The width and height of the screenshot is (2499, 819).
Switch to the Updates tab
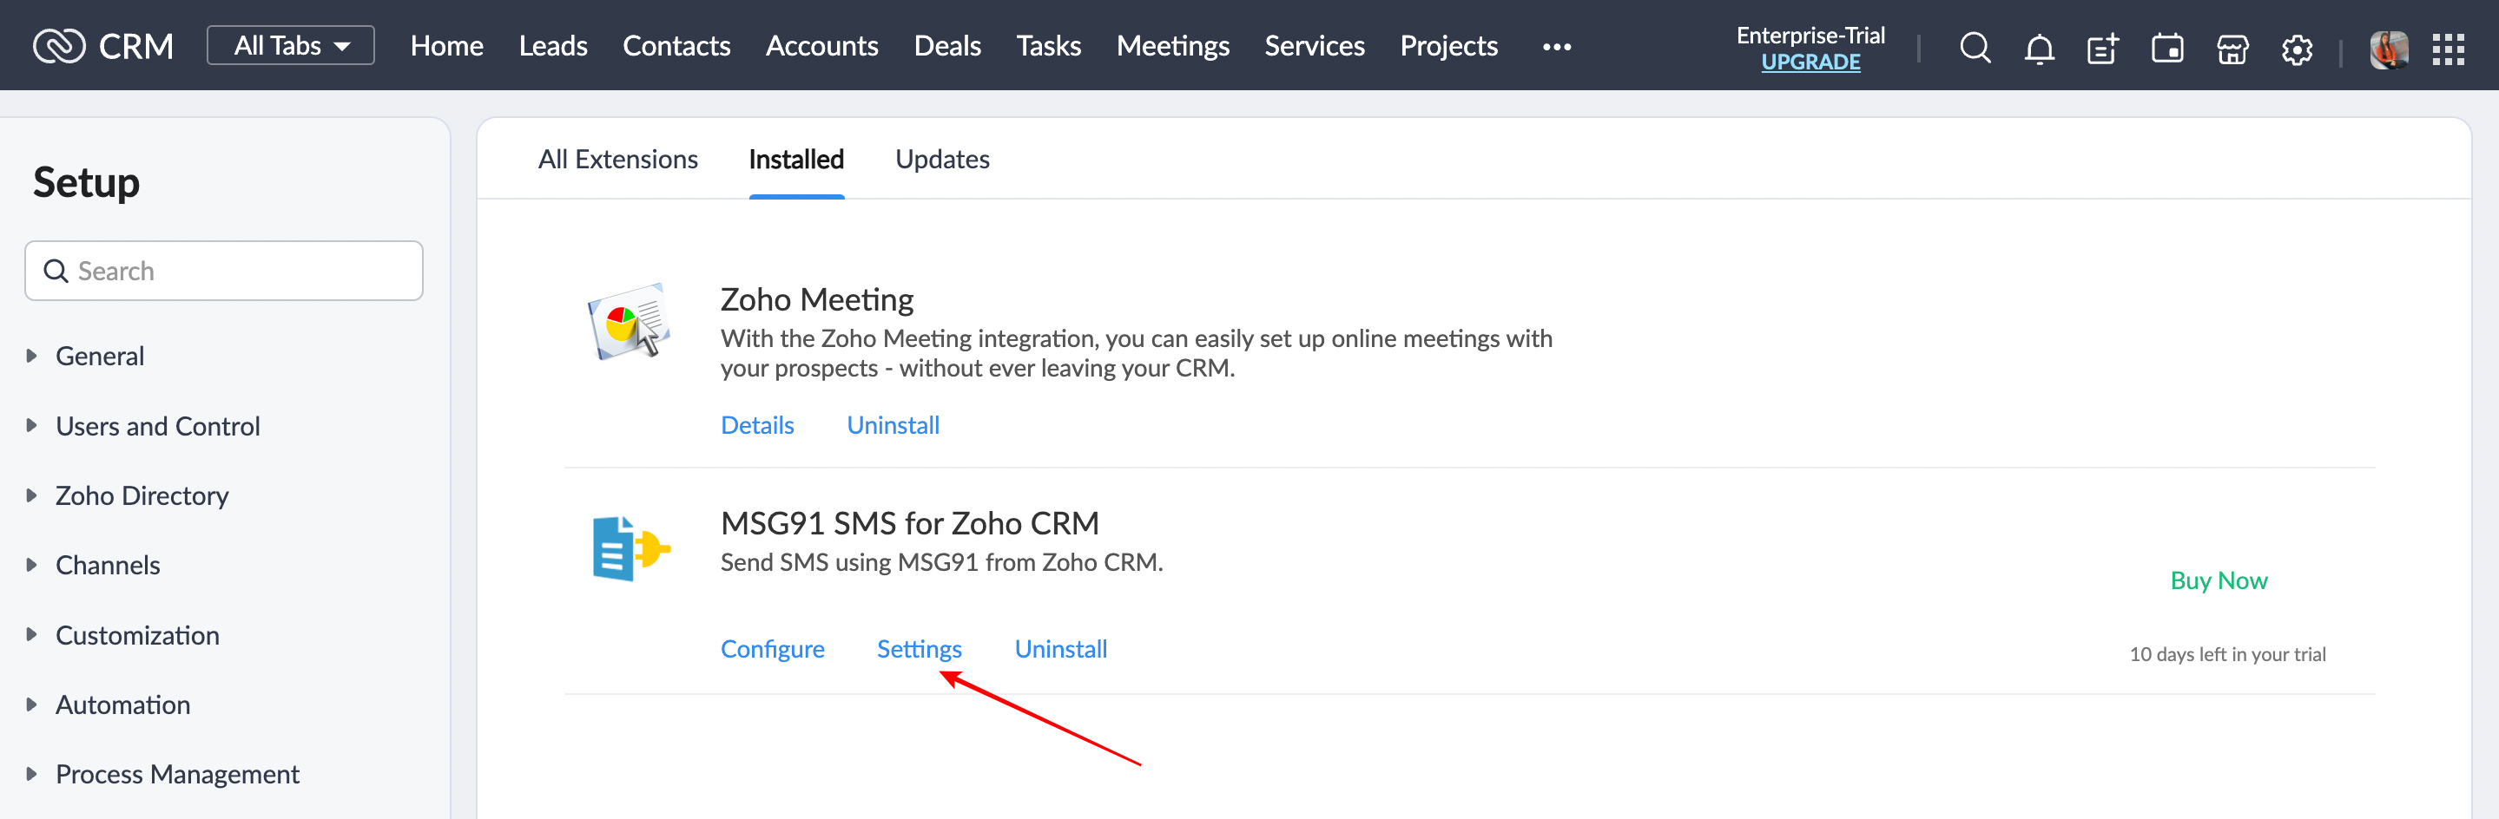click(x=942, y=159)
